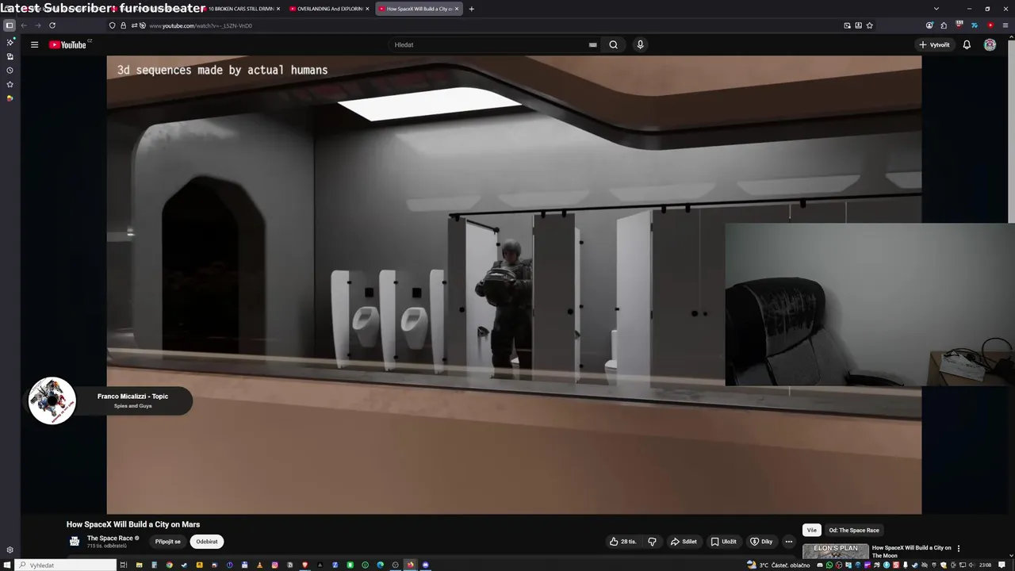The width and height of the screenshot is (1015, 571).
Task: Reload the current page
Action: point(52,25)
